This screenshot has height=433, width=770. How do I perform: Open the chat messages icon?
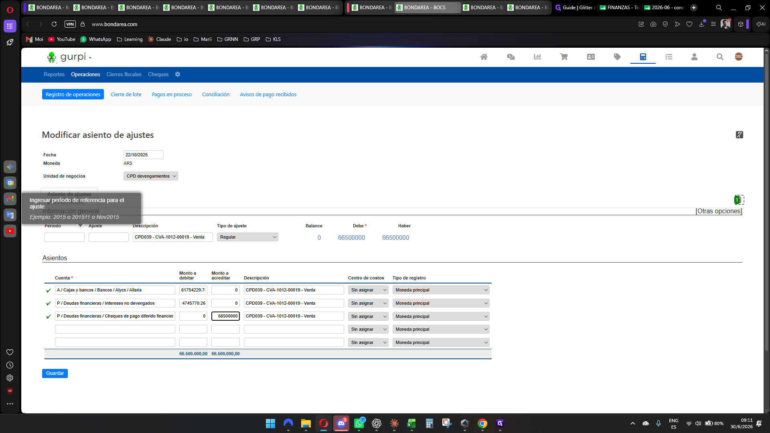pyautogui.click(x=511, y=57)
